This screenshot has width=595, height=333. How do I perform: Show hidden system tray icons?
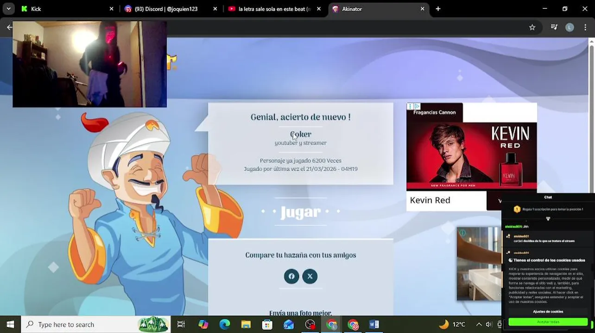pos(479,324)
